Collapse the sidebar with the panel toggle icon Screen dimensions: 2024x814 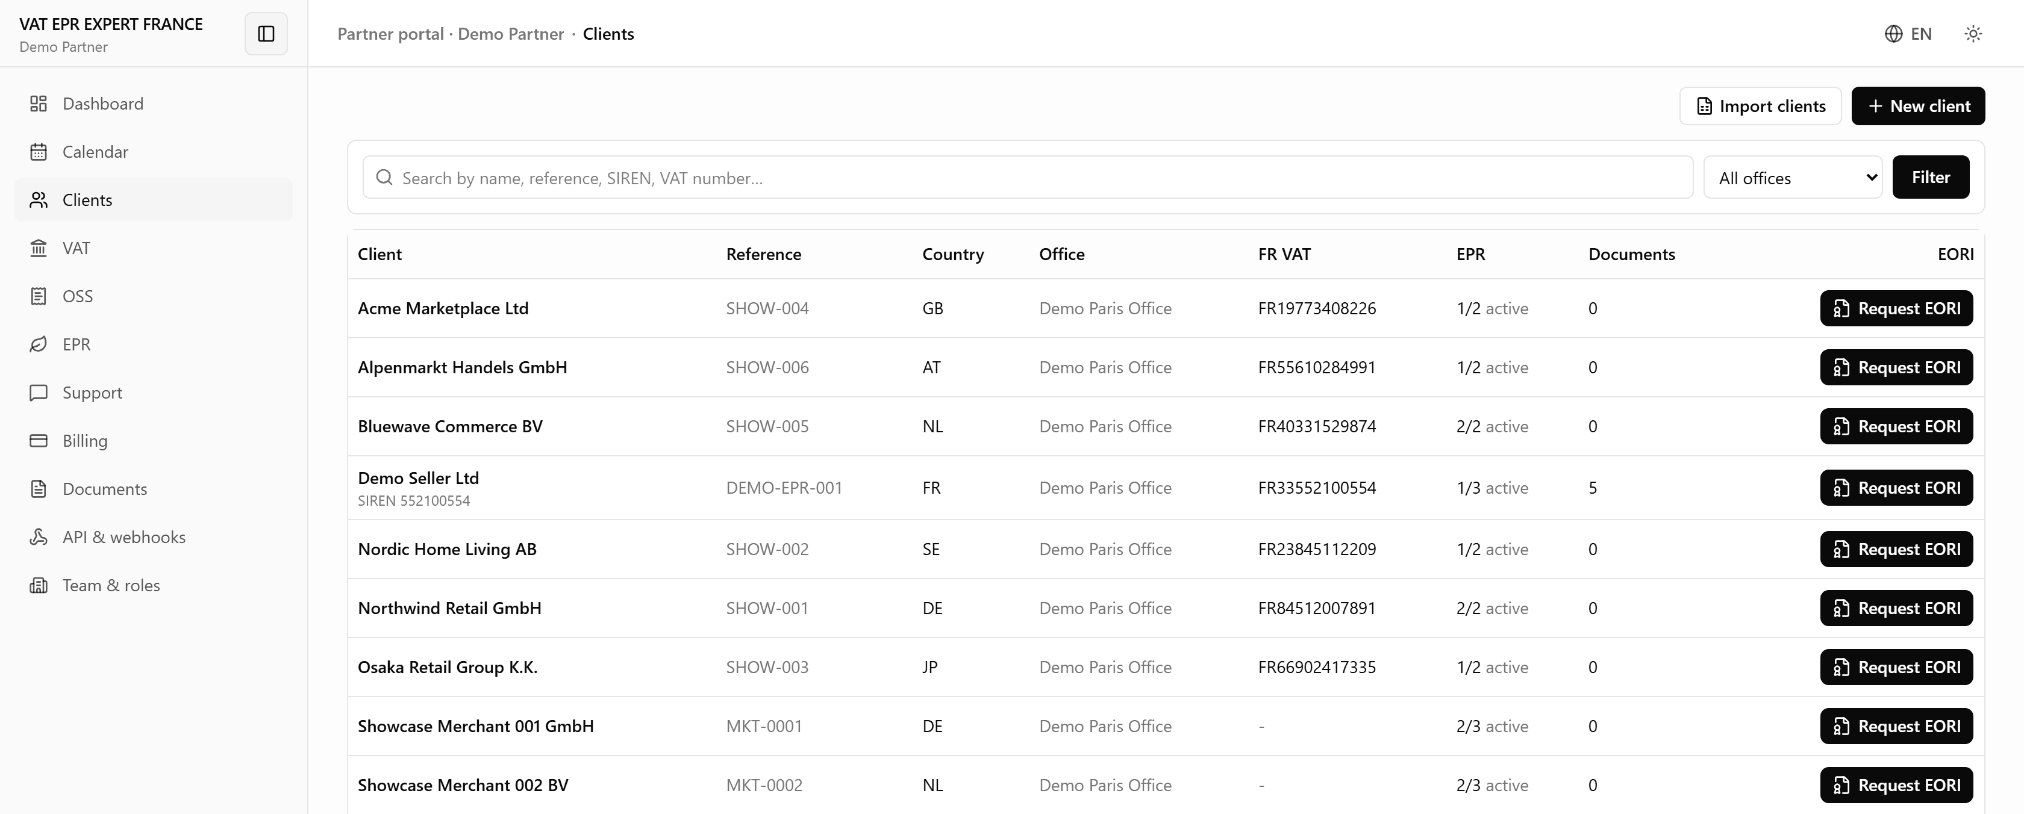[x=266, y=34]
